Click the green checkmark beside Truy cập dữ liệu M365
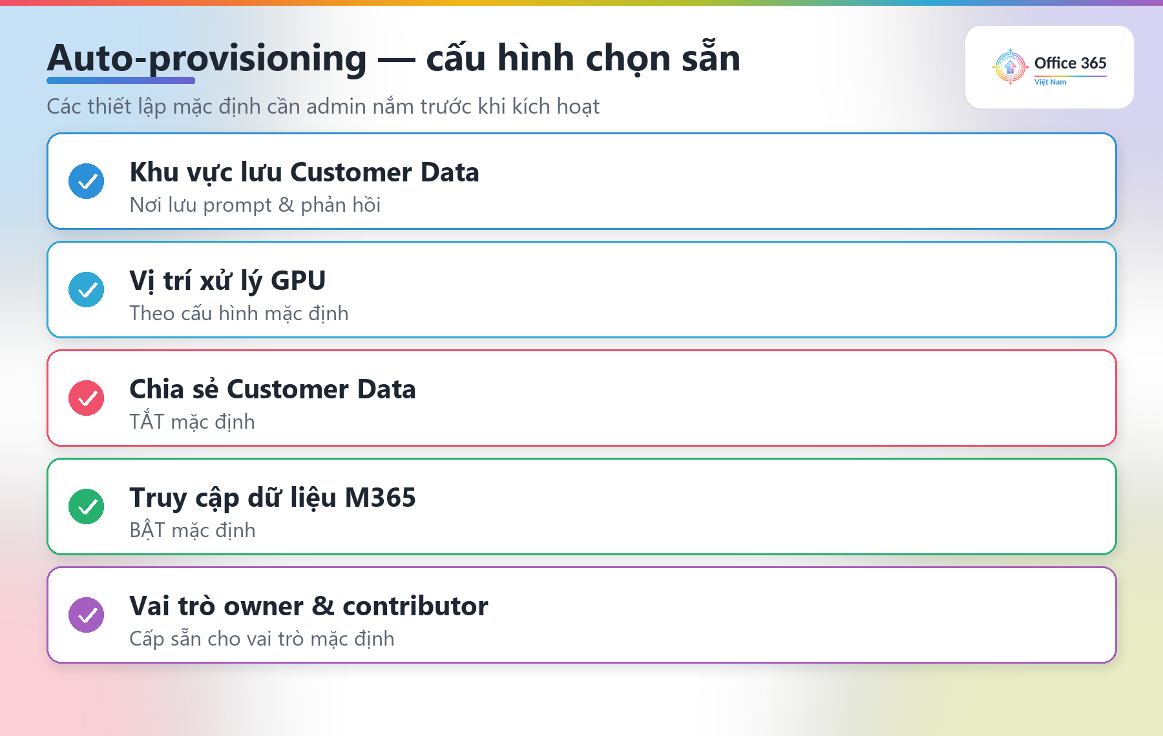The width and height of the screenshot is (1163, 736). point(87,507)
